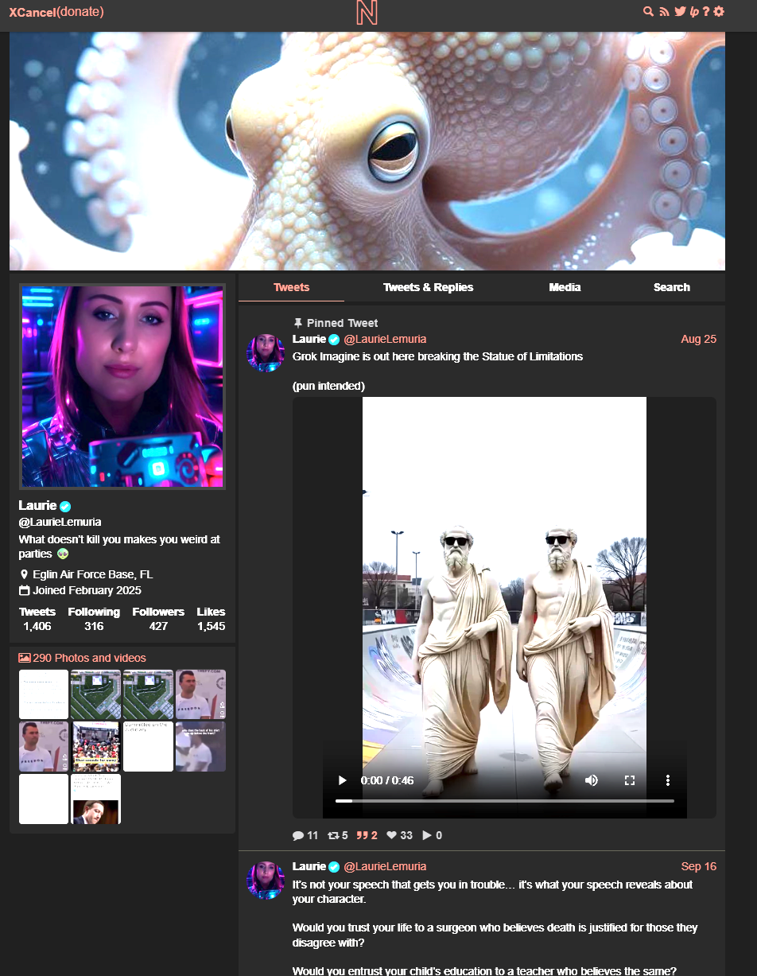Open the profile Search tab
Image resolution: width=757 pixels, height=976 pixels.
click(x=672, y=287)
